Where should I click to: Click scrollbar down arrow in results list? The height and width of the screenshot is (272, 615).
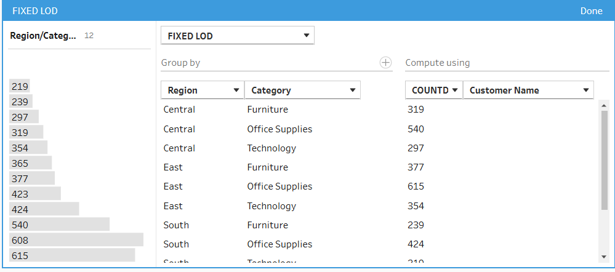[605, 256]
